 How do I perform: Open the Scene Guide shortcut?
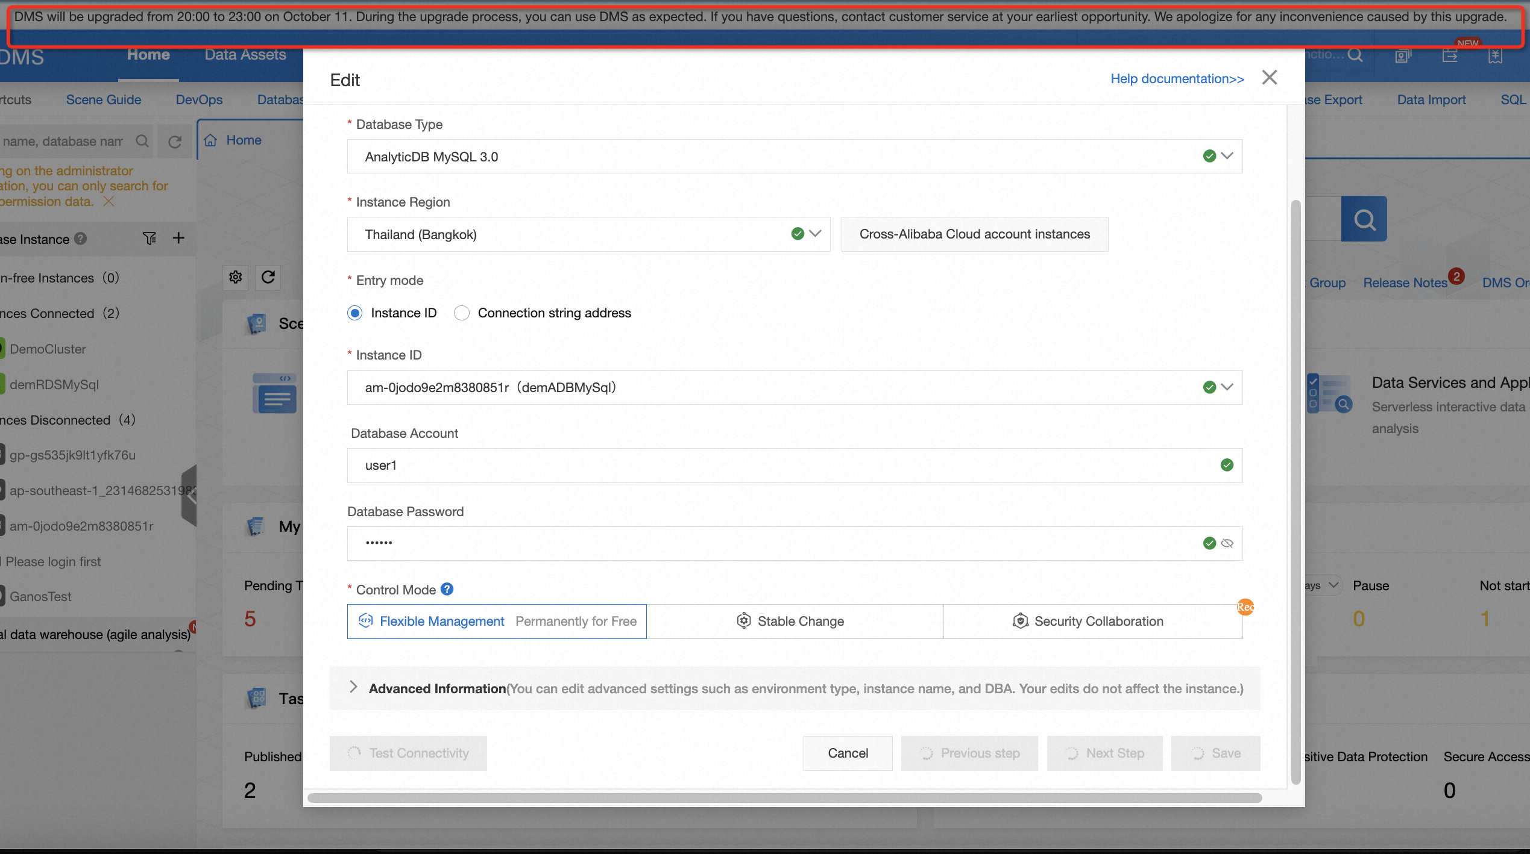click(x=104, y=100)
